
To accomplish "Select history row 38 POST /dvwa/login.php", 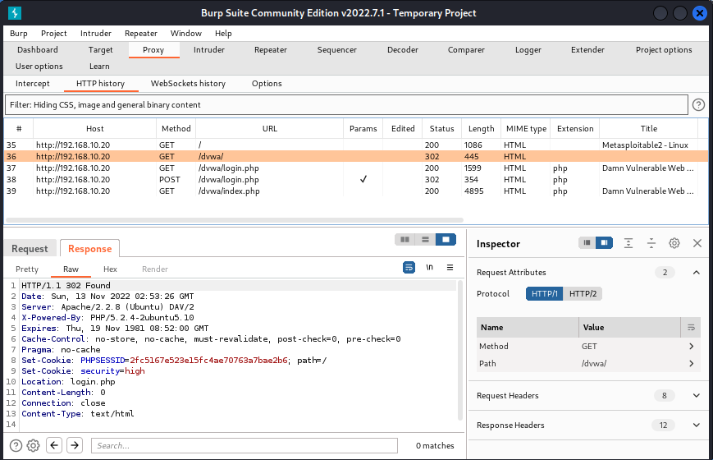I will tap(356, 179).
